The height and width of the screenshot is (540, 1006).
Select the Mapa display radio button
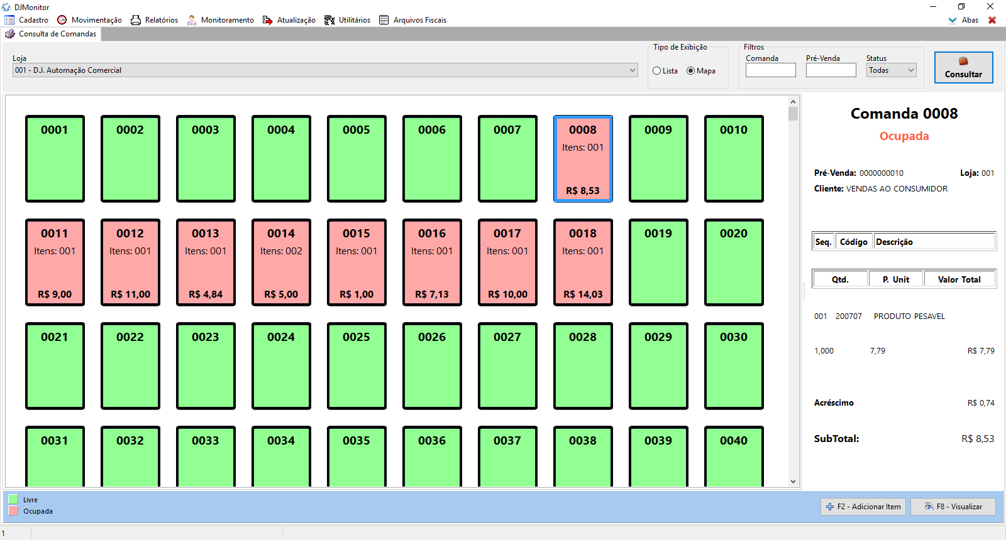point(691,71)
